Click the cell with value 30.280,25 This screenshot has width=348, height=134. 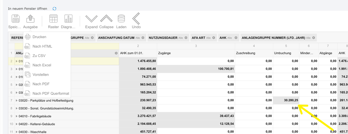(286, 100)
